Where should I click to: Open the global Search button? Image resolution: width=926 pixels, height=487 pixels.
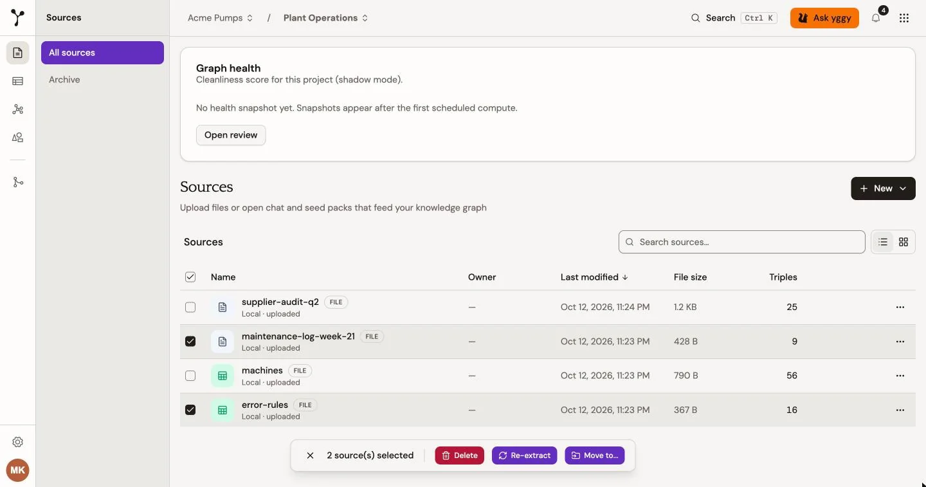tap(734, 18)
